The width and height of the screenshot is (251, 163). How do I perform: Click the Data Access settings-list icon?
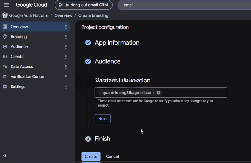coord(5,66)
